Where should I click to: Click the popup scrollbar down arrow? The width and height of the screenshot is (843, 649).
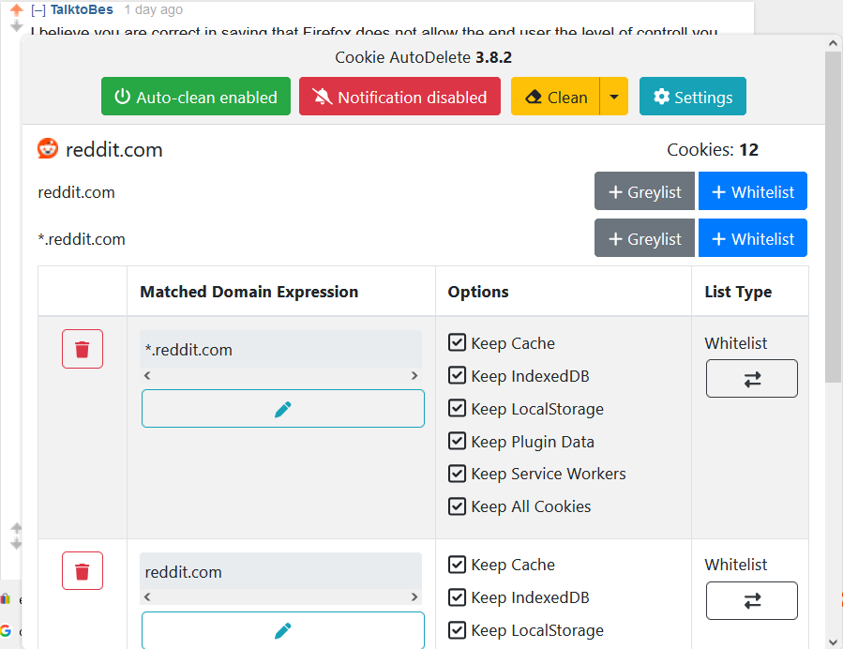833,641
